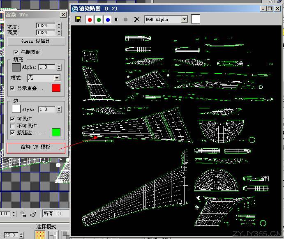Select the vertex selection mode icon
This screenshot has width=284, height=239.
pyautogui.click(x=40, y=235)
